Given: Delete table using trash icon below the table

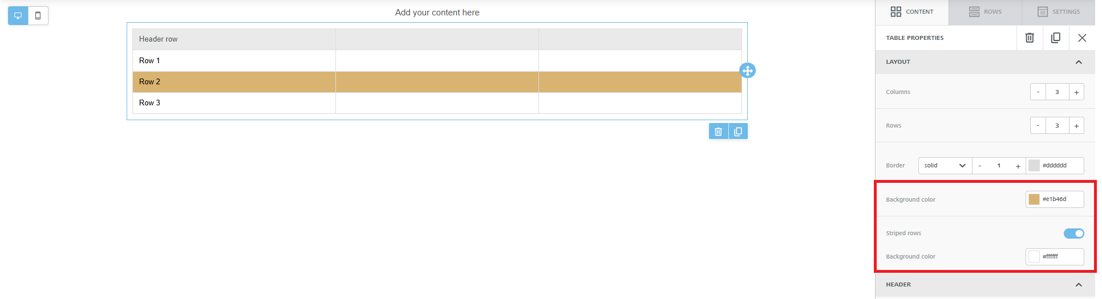Looking at the screenshot, I should 719,132.
